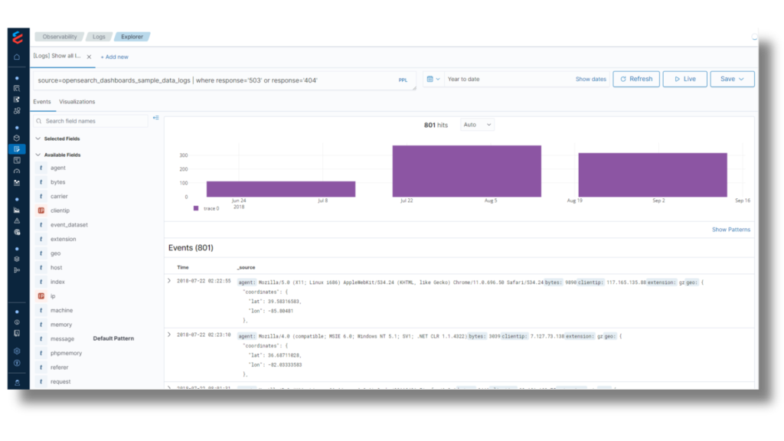This screenshot has height=441, width=784.
Task: Click the purple trace 0 legend swatch
Action: (197, 208)
